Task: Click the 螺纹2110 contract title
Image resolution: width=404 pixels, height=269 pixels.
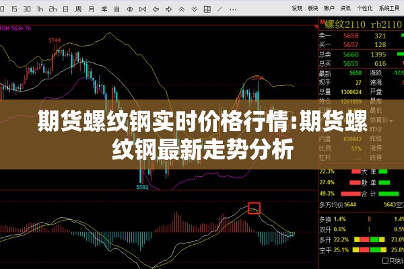Action: (x=345, y=24)
